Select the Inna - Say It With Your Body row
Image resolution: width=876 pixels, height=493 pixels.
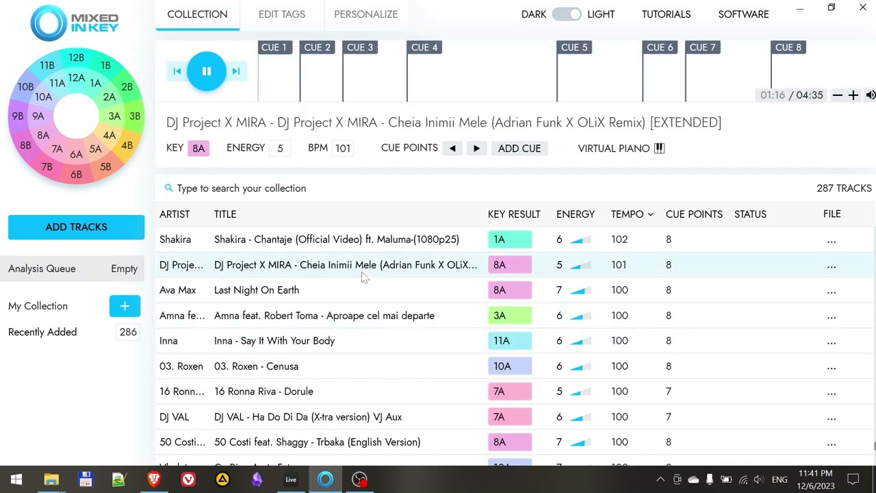tap(515, 341)
